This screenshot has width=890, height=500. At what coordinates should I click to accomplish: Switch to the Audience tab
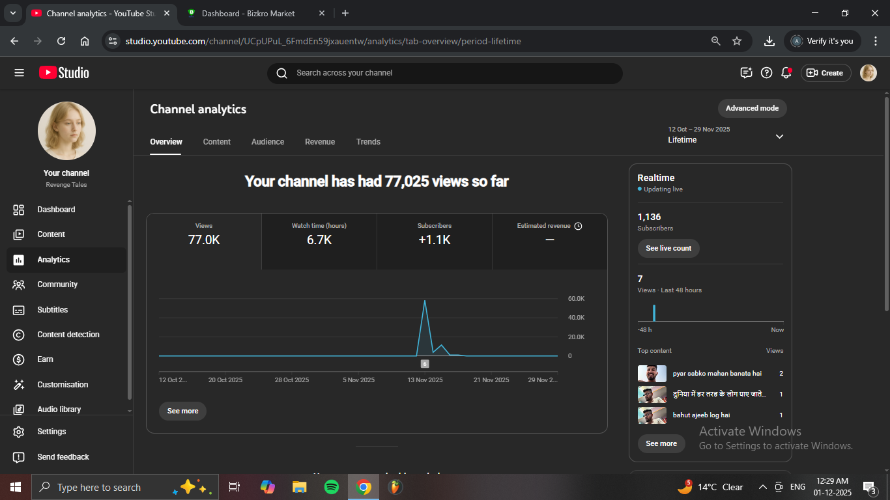(x=268, y=142)
